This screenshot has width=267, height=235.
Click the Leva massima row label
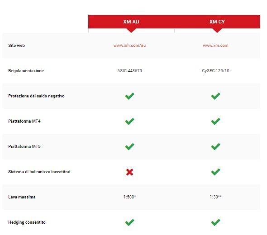[x=22, y=197]
